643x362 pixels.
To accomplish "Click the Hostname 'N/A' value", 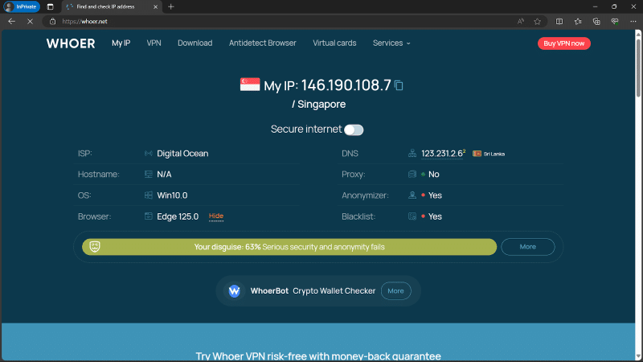I will point(164,175).
